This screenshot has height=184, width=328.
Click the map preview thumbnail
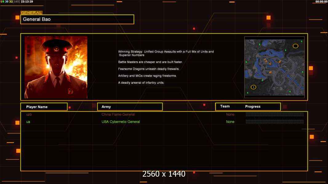tap(274, 67)
